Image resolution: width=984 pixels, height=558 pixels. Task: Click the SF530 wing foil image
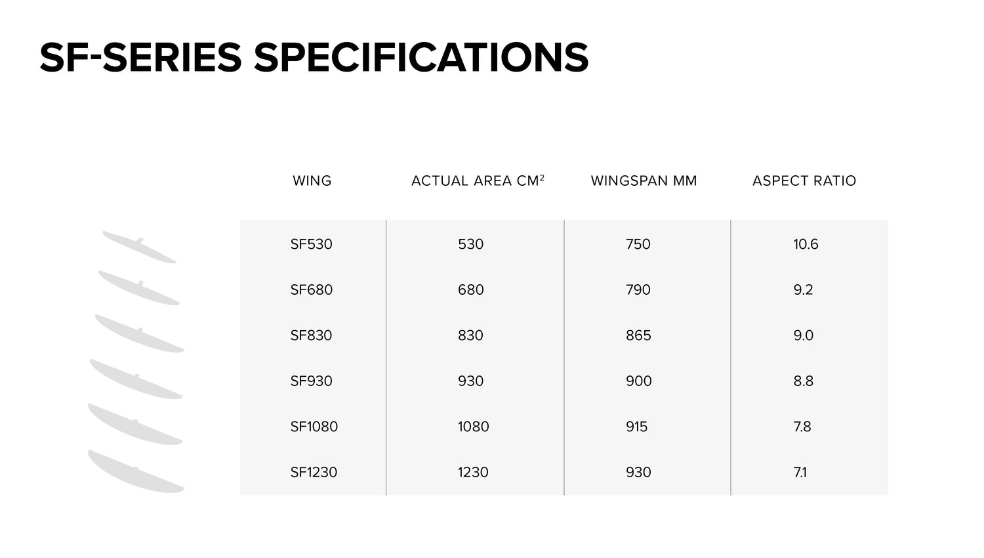click(139, 247)
